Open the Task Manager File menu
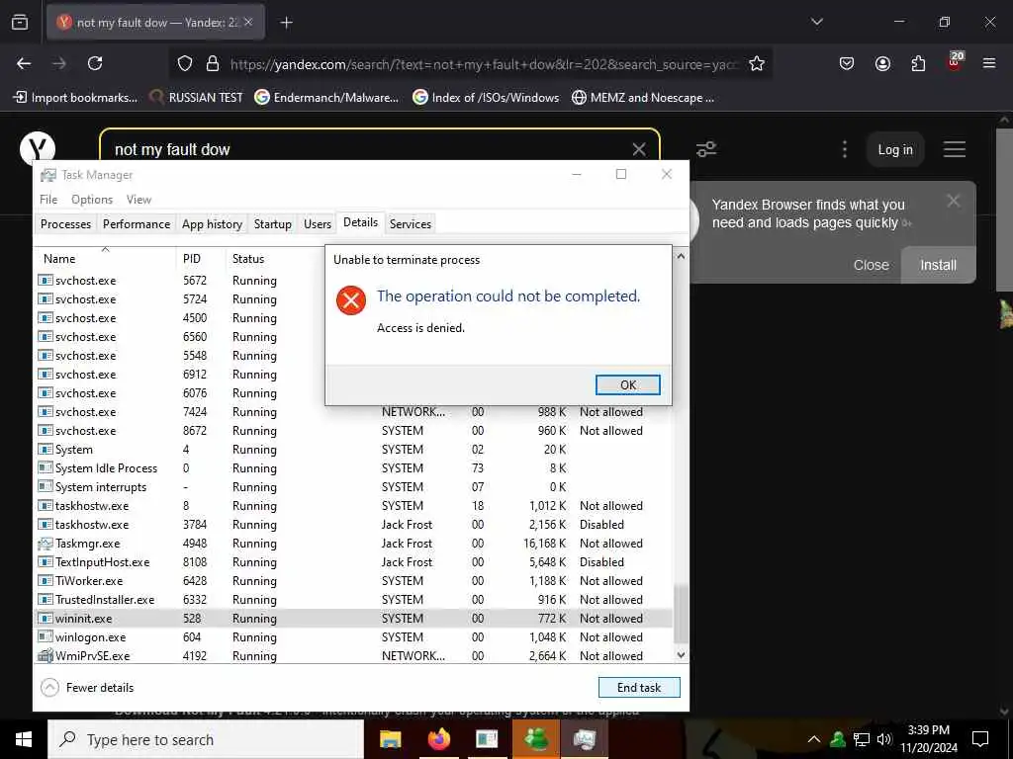Screen dimensions: 1013x759 coord(48,200)
